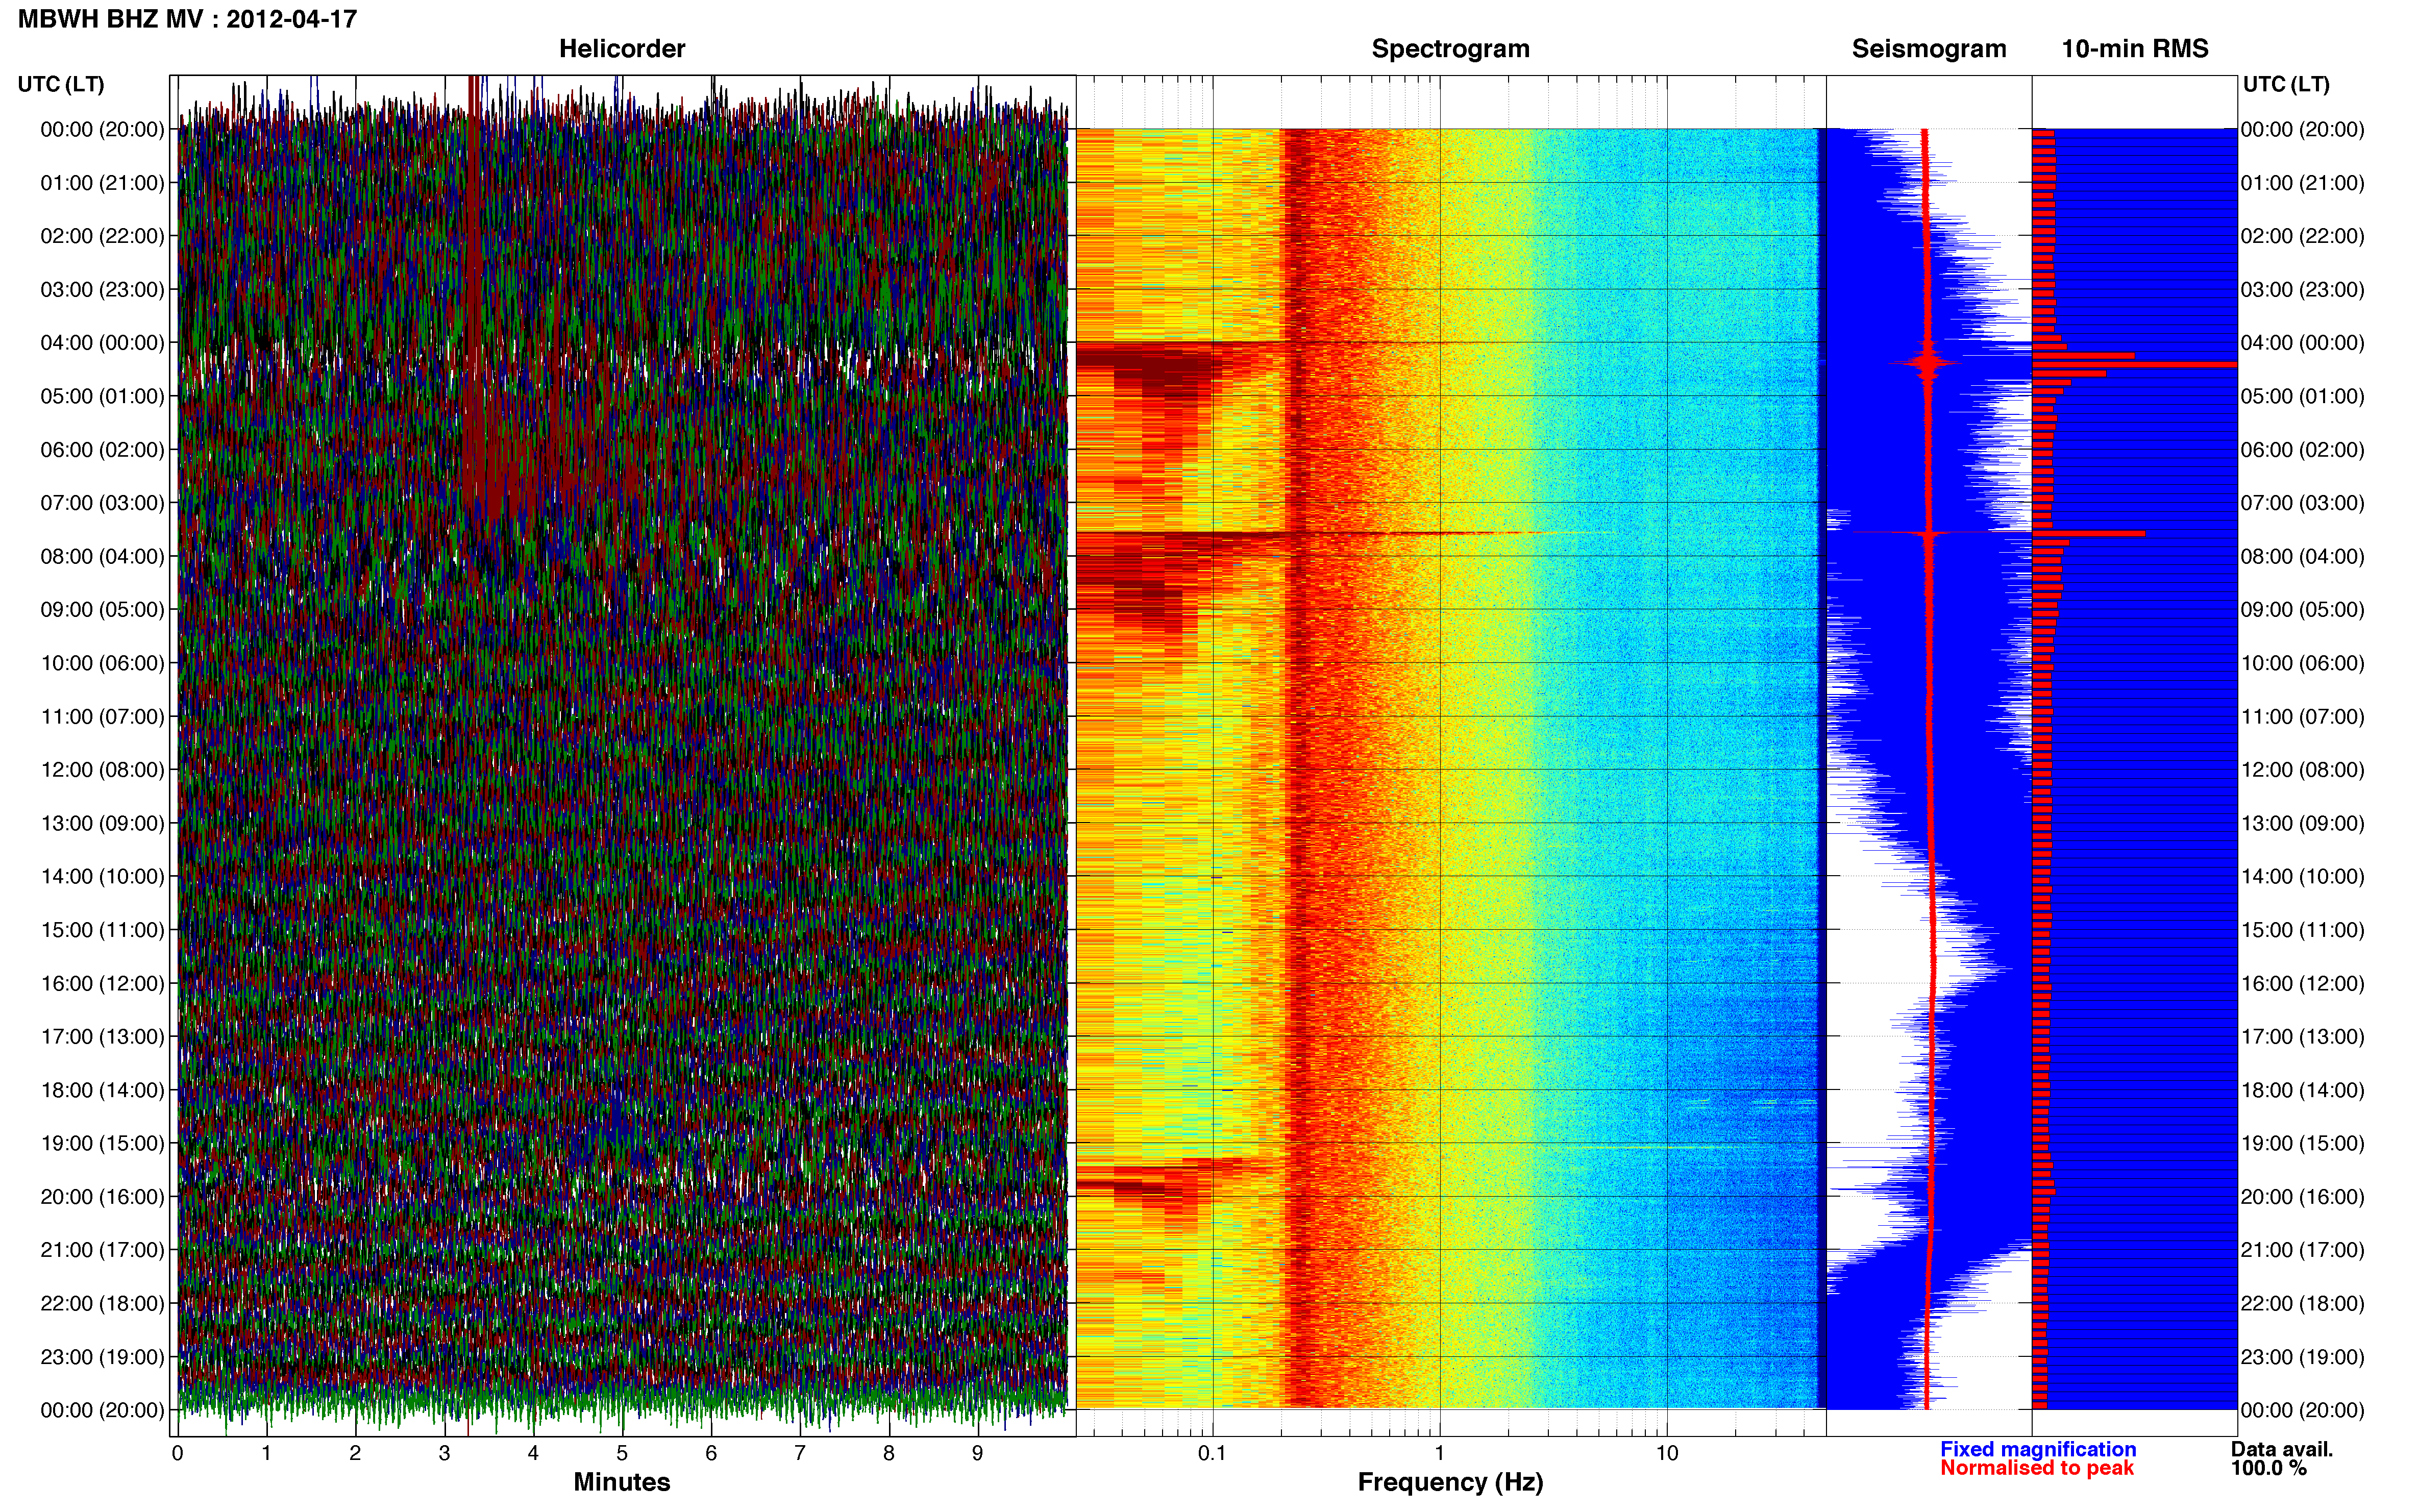Select the 'Spectrogram' panel heading
The height and width of the screenshot is (1512, 2419).
point(1450,49)
